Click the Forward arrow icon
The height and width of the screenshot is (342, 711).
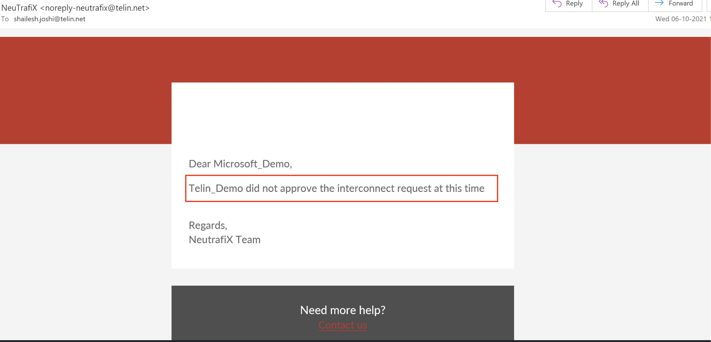659,3
